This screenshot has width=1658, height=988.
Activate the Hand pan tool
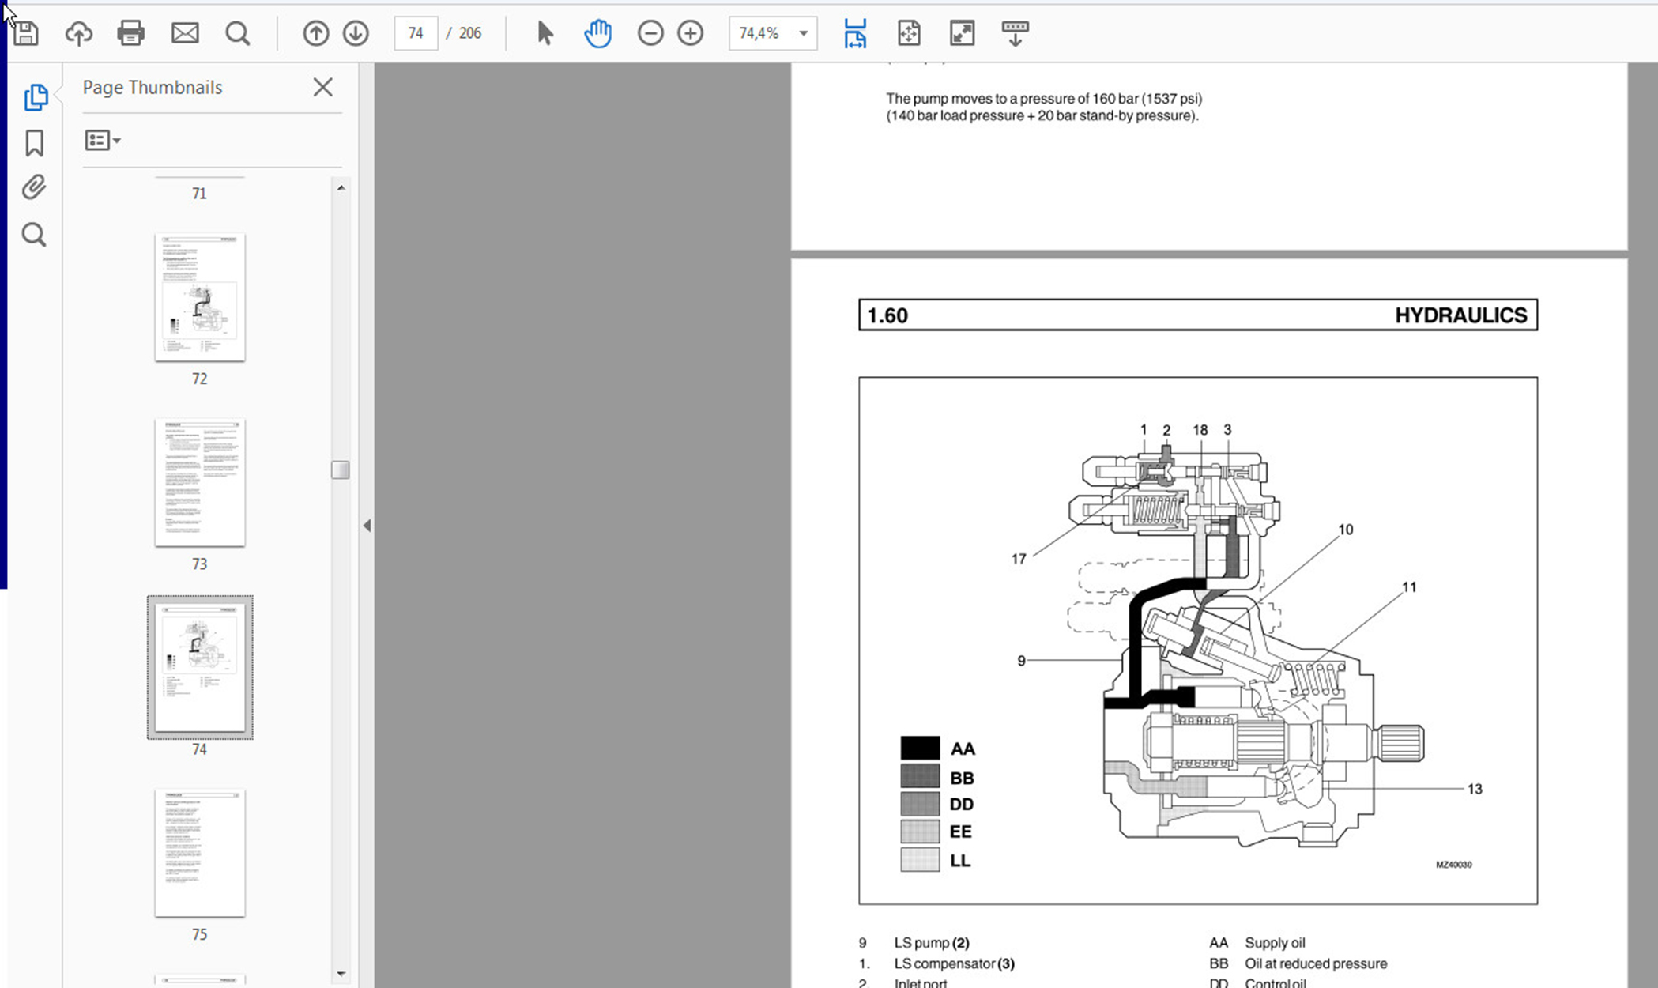tap(597, 33)
